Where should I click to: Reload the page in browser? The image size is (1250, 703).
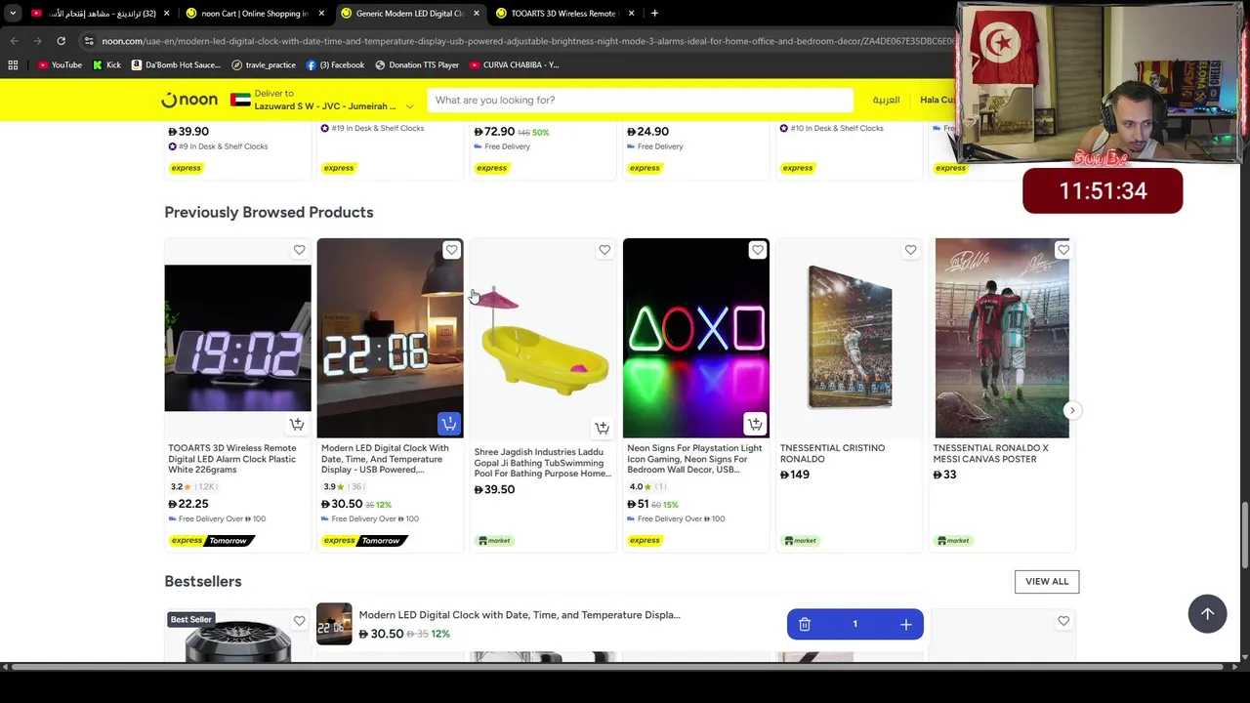61,41
